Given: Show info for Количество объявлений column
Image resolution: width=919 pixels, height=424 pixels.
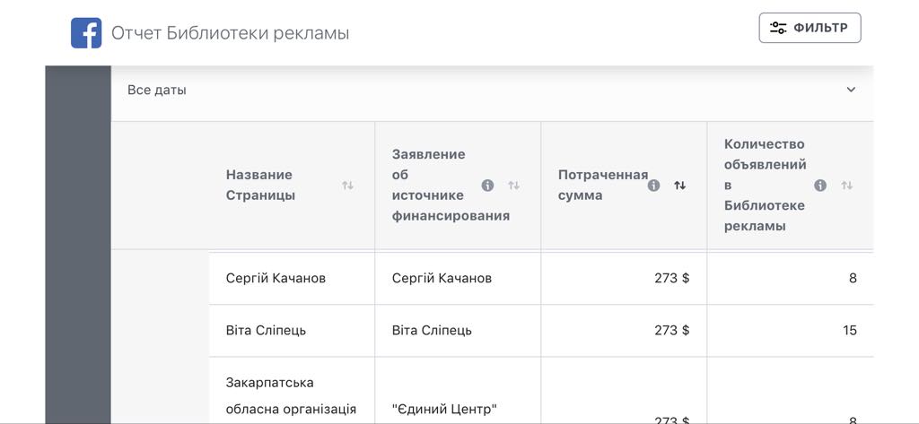Looking at the screenshot, I should click(x=820, y=185).
